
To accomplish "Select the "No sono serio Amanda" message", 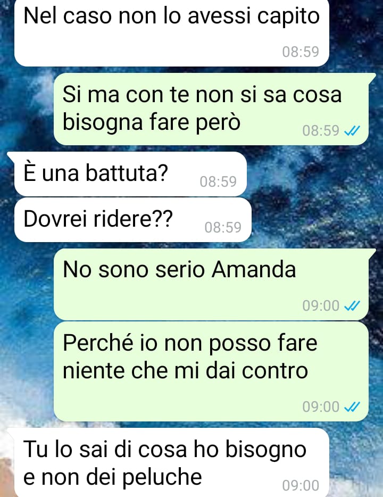I will point(211,284).
